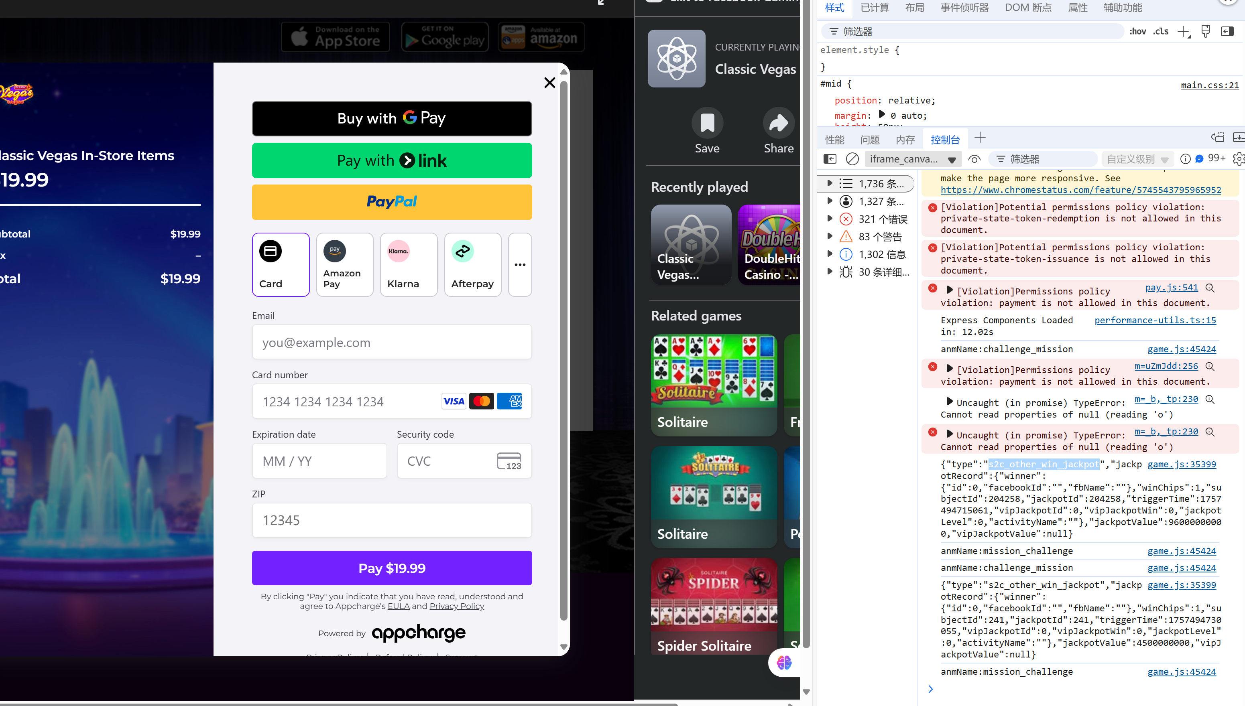This screenshot has height=706, width=1245.
Task: Select the Card payment method
Action: [x=280, y=265]
